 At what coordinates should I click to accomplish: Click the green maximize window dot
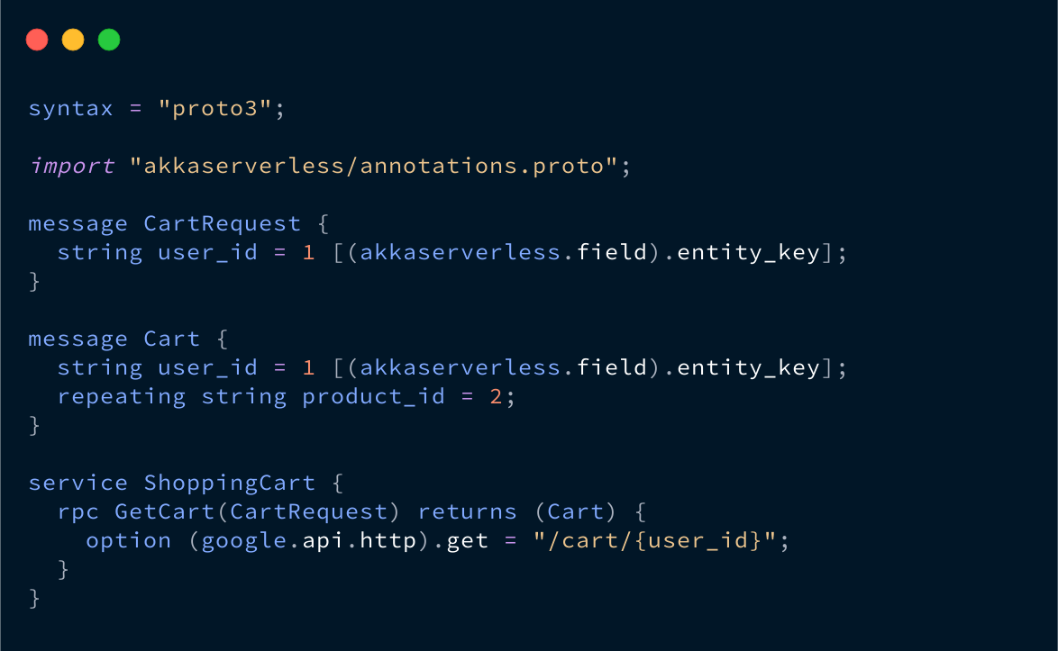[x=109, y=40]
